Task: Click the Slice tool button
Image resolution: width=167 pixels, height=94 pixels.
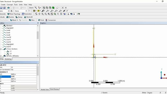Action: coord(32,20)
